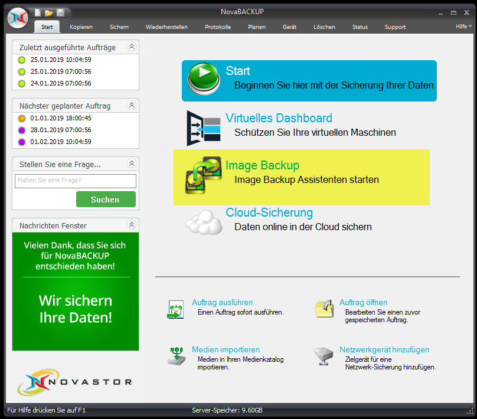
Task: Click the open folder icon in title bar
Action: [48, 13]
